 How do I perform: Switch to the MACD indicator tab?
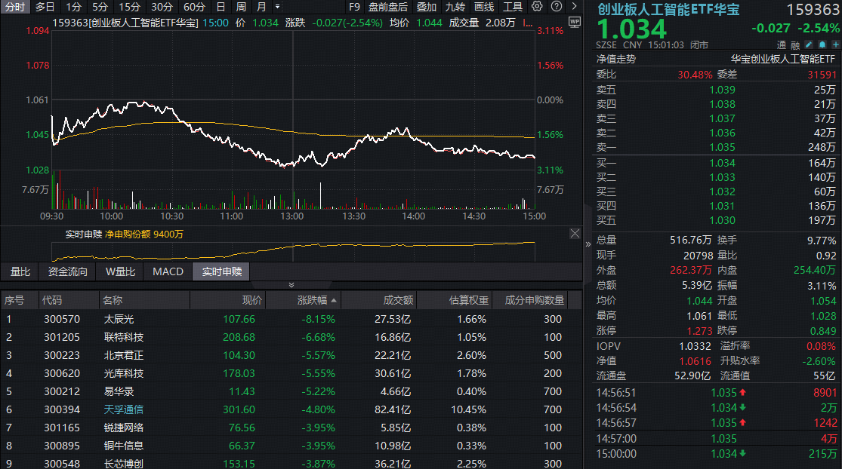168,271
